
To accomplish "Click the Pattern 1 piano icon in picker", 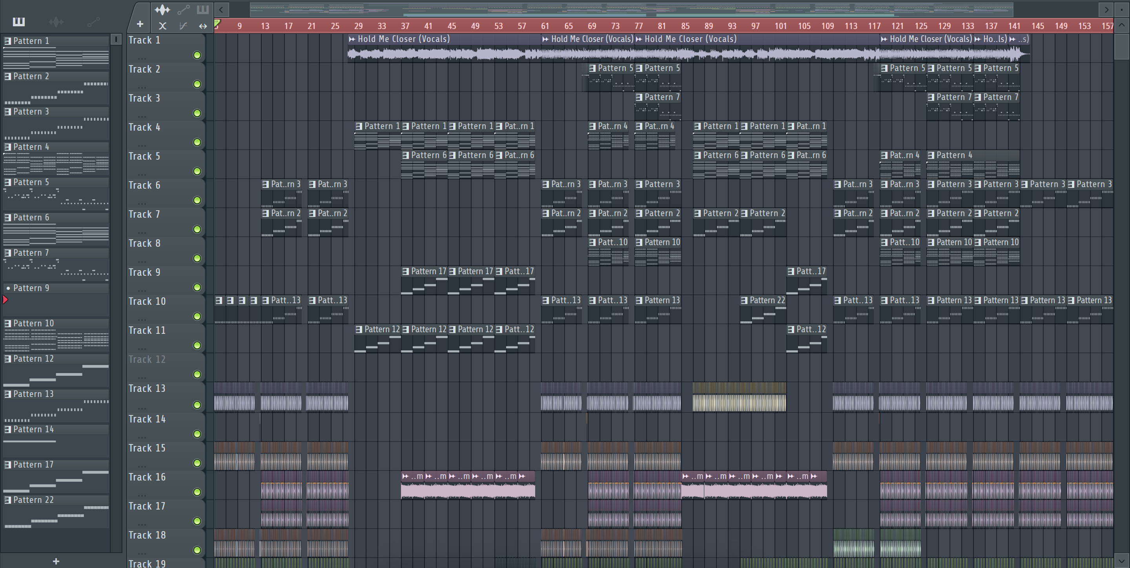I will pyautogui.click(x=7, y=41).
